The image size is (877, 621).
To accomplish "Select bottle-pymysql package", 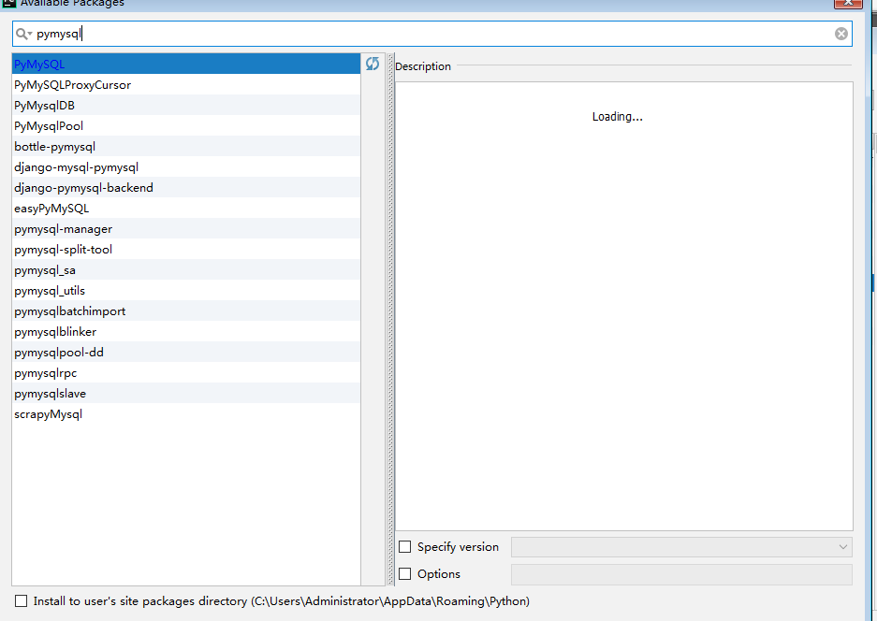I will click(186, 147).
